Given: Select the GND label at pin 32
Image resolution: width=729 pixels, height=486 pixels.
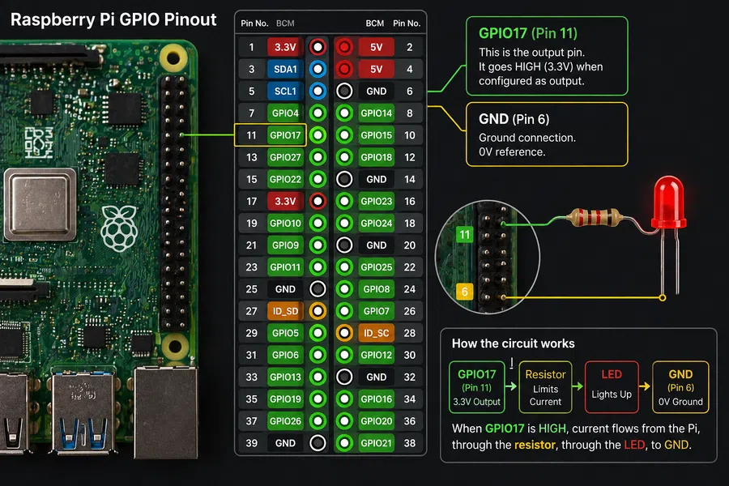Looking at the screenshot, I should tap(376, 377).
